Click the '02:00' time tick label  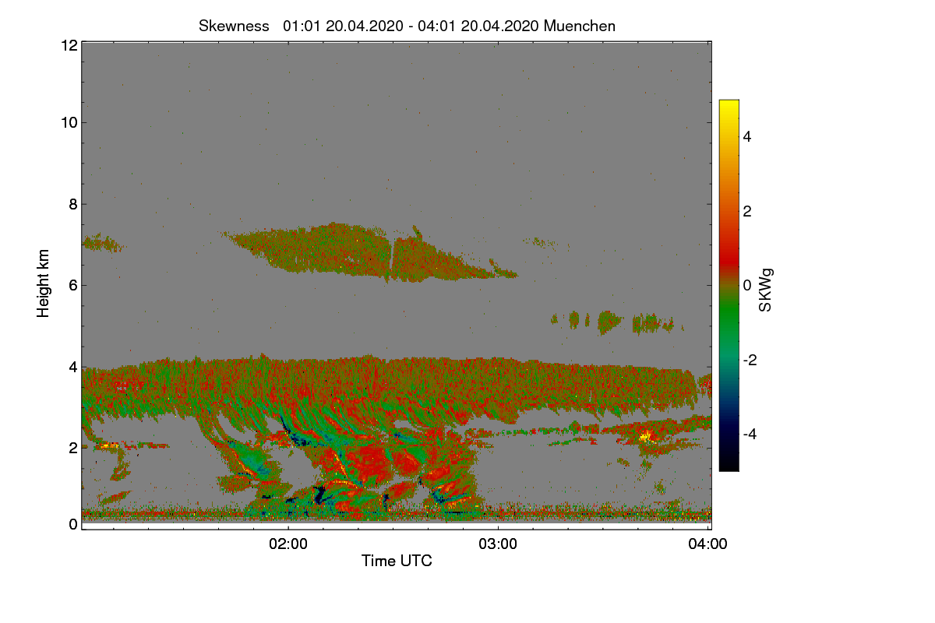point(288,544)
